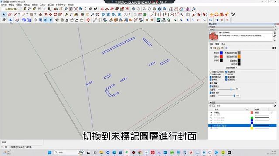Toggle the Background Photo checkbox

(211, 93)
